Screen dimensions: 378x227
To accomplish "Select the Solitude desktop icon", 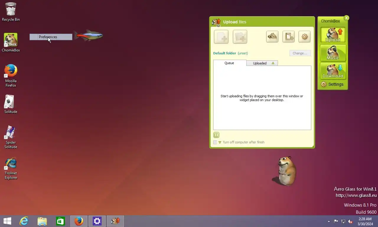I will (x=11, y=104).
